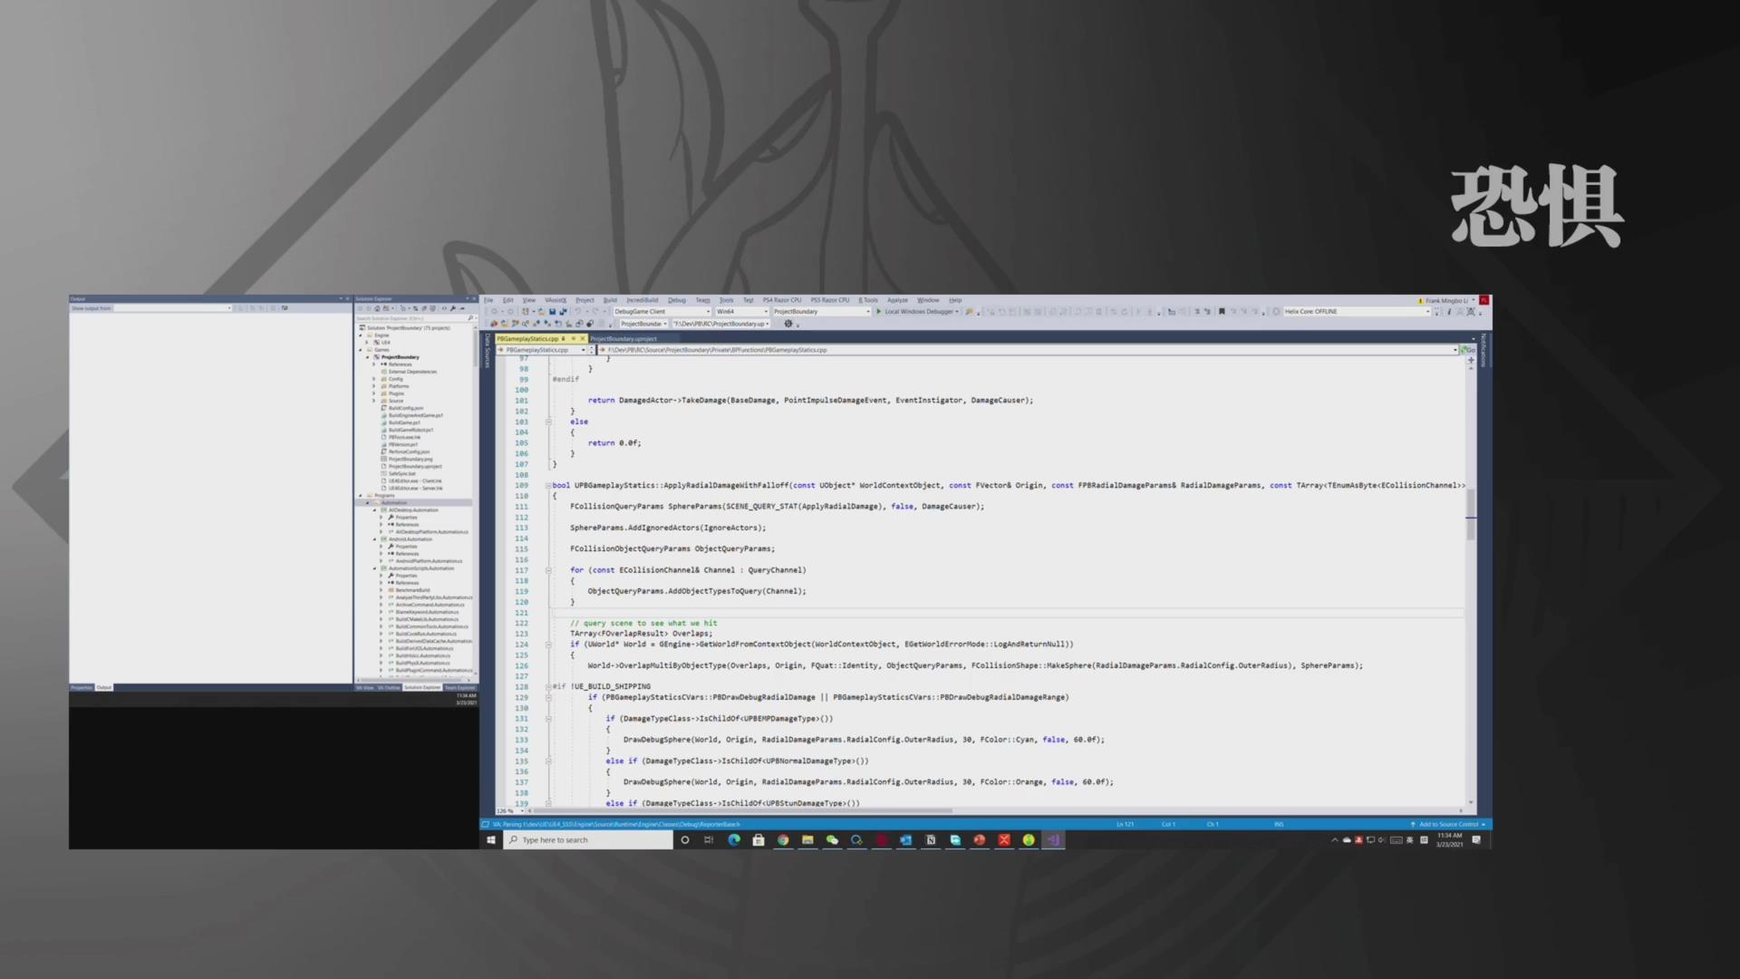
Task: Click the Windows taskbar search box
Action: click(589, 840)
